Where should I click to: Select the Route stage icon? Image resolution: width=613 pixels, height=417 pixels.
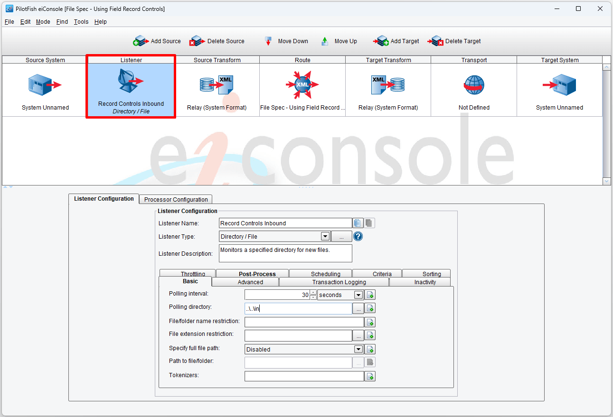(x=302, y=85)
